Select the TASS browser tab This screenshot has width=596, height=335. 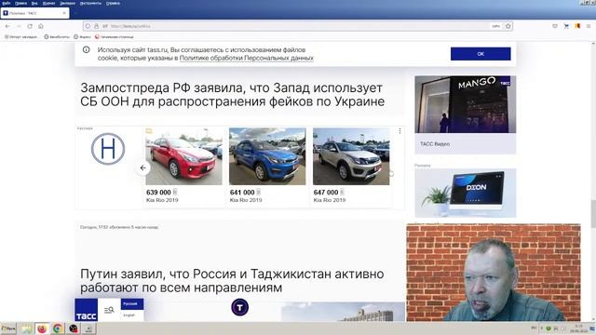click(34, 13)
